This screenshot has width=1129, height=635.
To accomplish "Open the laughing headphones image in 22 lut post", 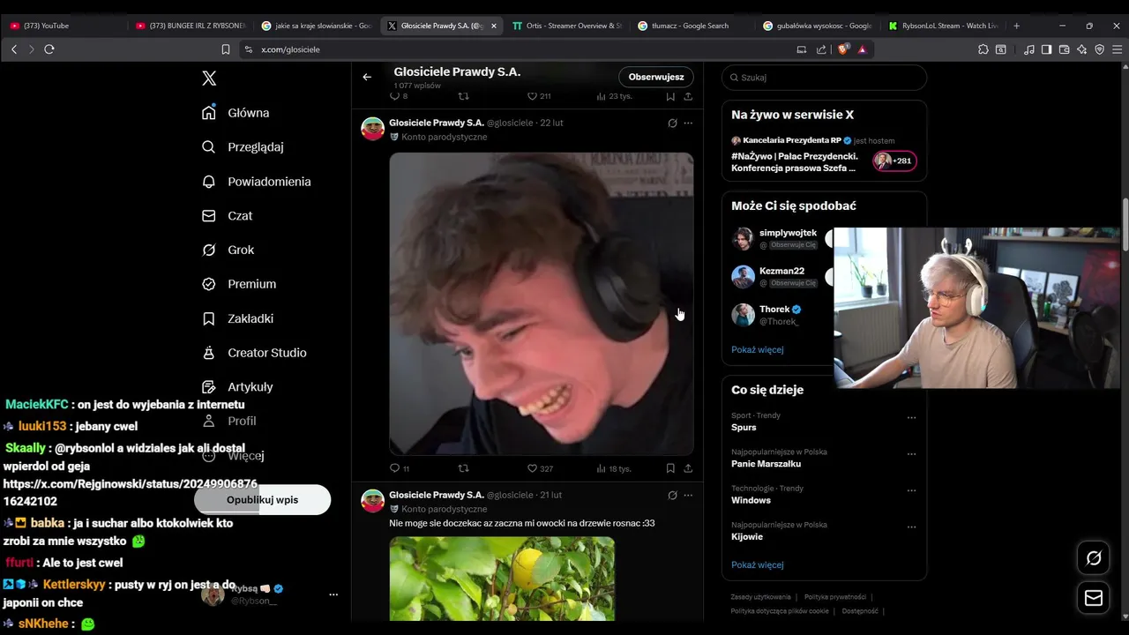I will click(x=542, y=303).
